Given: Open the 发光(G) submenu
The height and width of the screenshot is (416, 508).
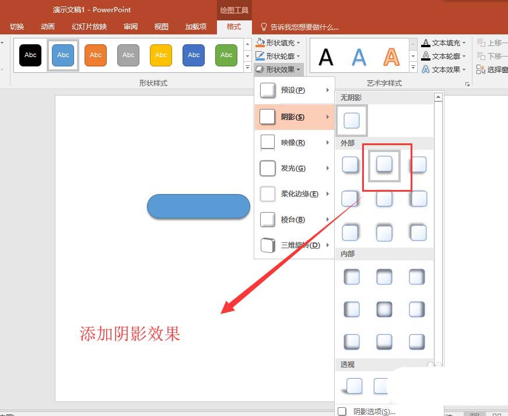Looking at the screenshot, I should 295,168.
